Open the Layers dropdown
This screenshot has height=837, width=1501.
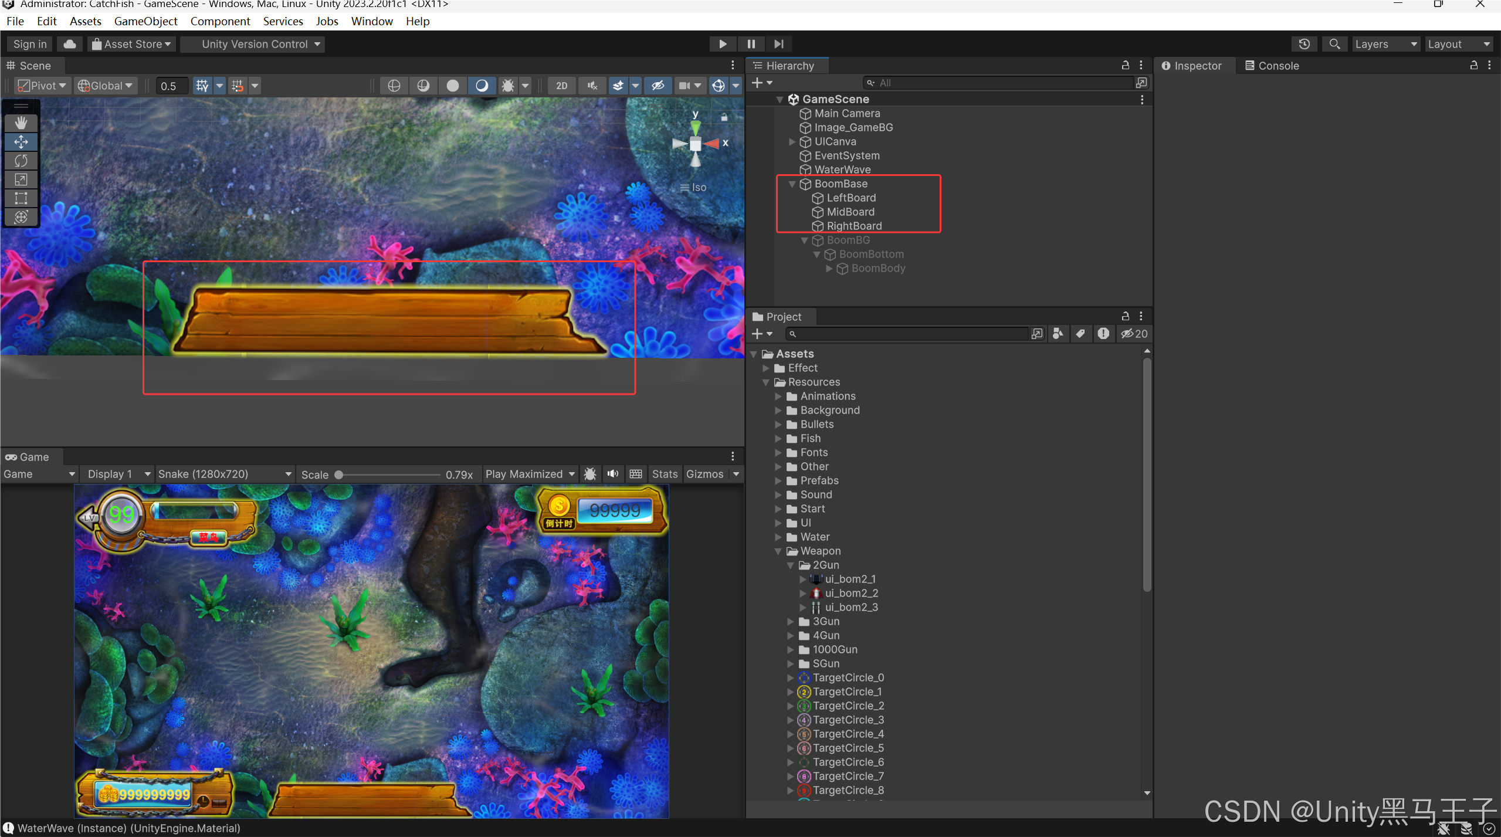(x=1385, y=44)
